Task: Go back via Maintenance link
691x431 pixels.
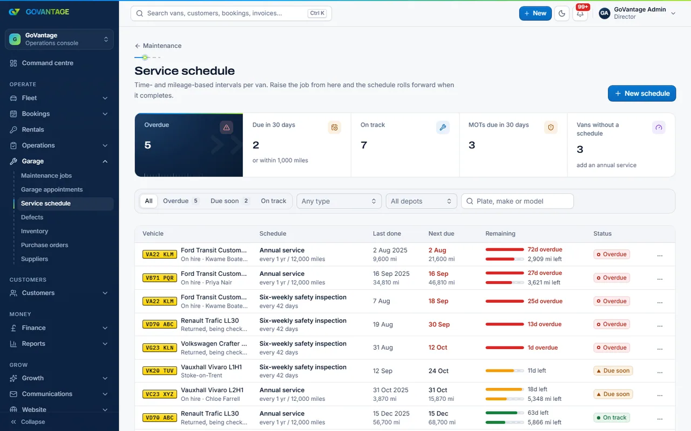Action: click(x=158, y=46)
